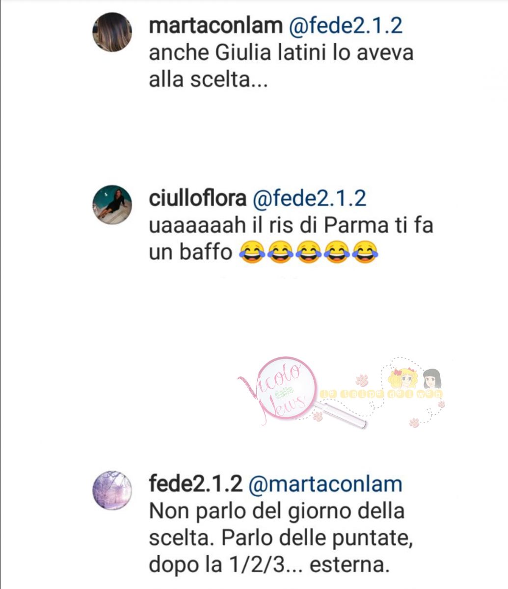Open the @martaconlam mention in fede2.1.2's reply
The width and height of the screenshot is (508, 589).
325,484
